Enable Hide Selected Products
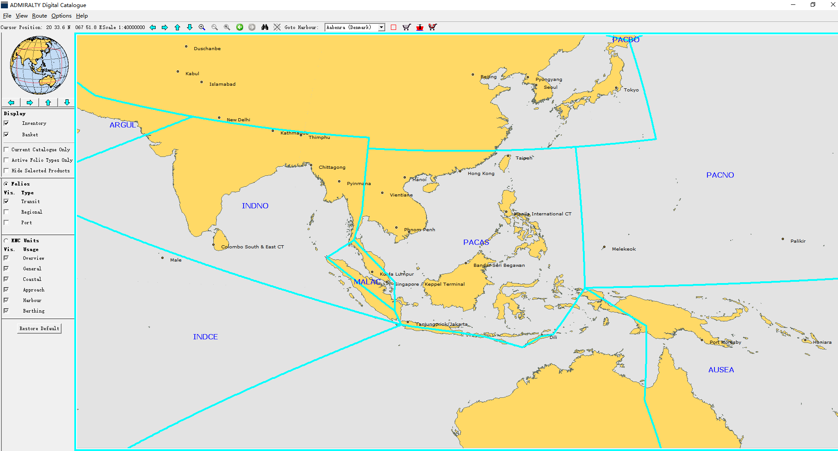Image resolution: width=838 pixels, height=451 pixels. point(6,171)
